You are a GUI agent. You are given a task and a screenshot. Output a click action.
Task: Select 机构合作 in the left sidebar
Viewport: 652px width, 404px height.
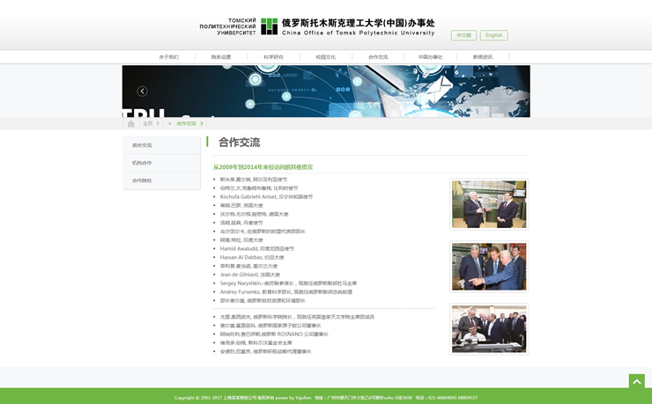[x=143, y=163]
